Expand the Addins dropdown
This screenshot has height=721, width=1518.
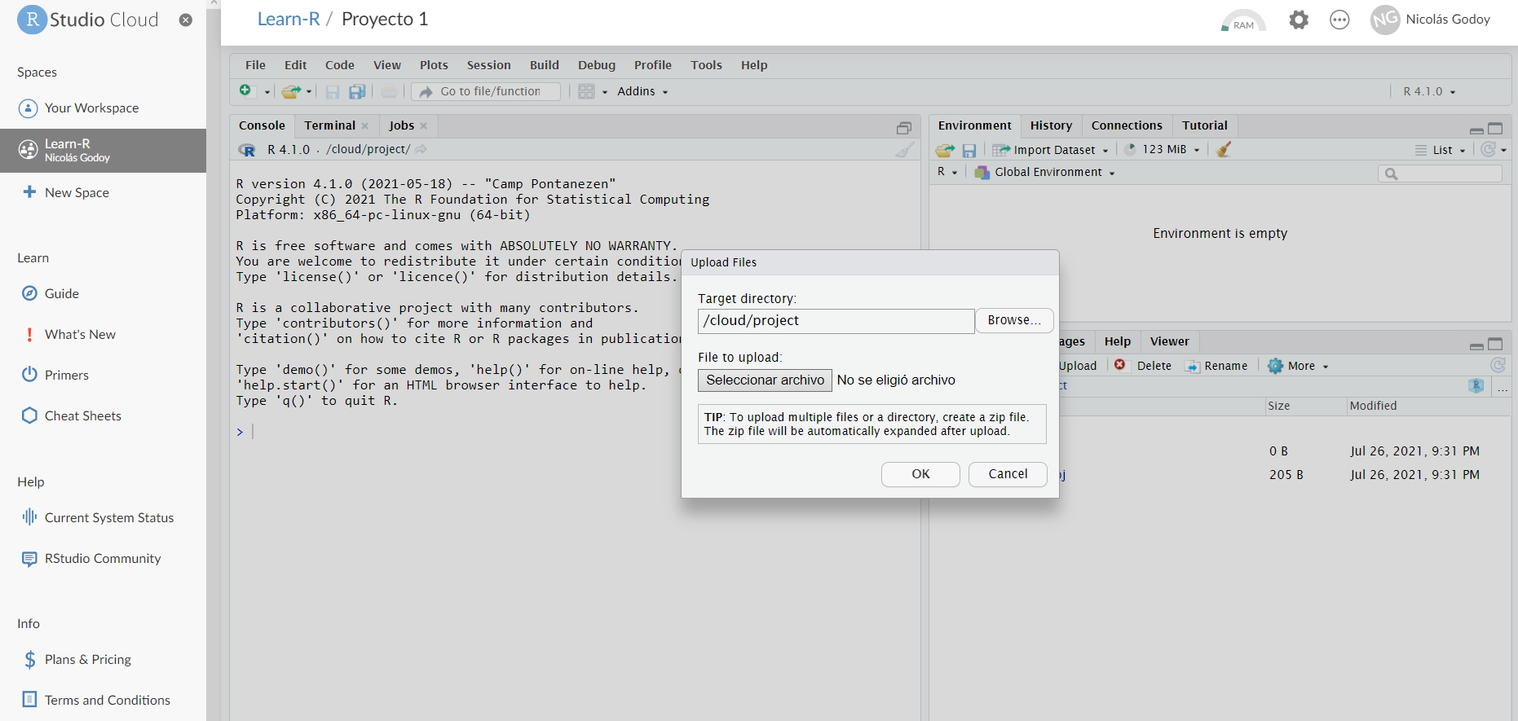click(642, 92)
